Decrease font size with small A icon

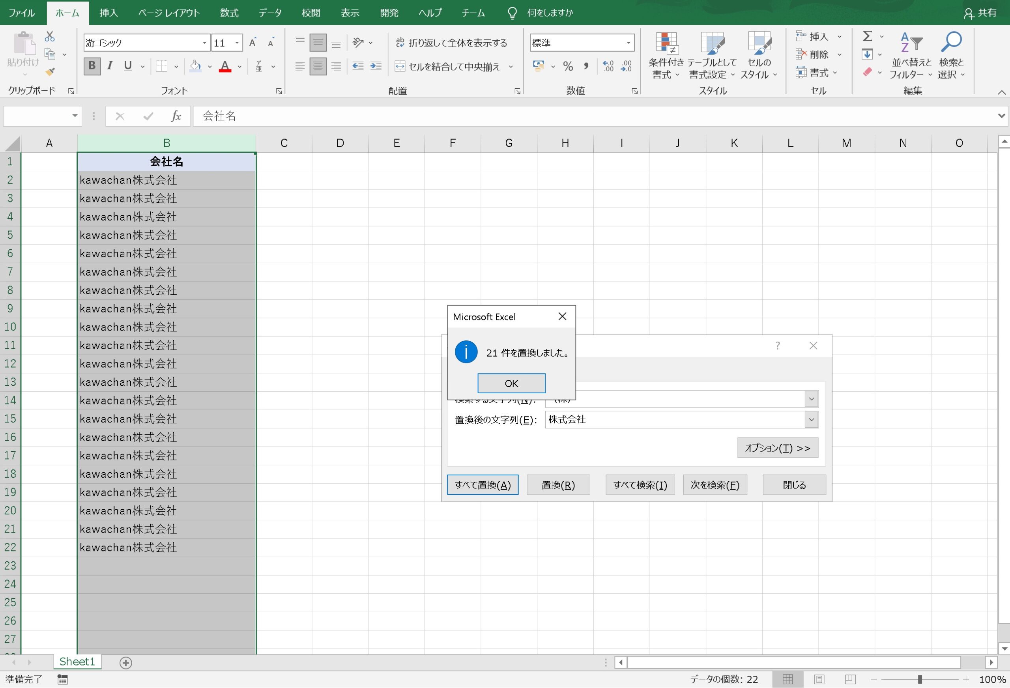click(271, 43)
